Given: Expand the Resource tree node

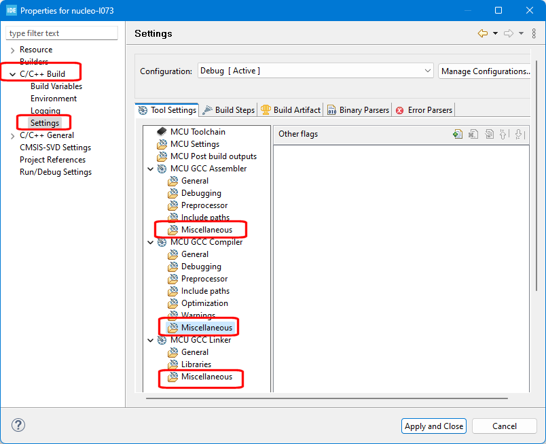Looking at the screenshot, I should [12, 50].
